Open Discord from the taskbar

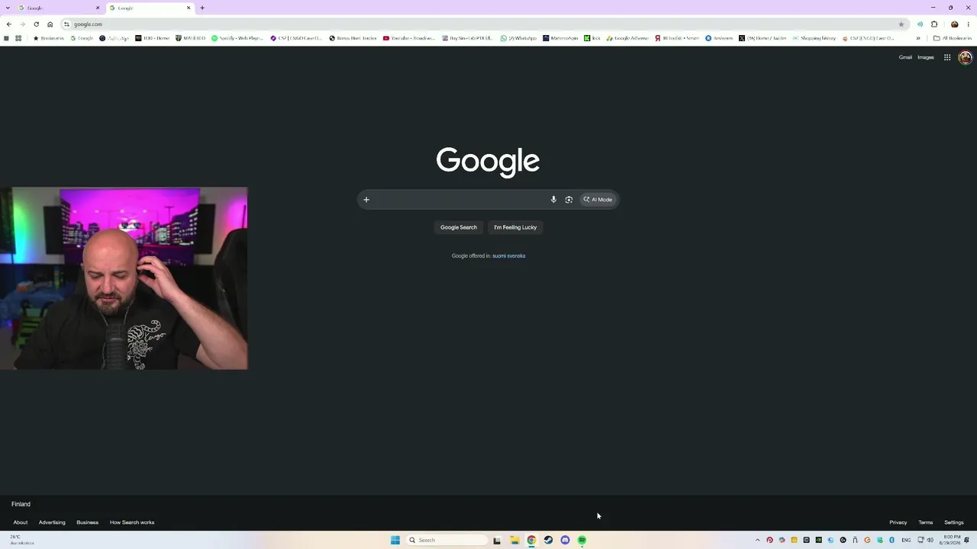pyautogui.click(x=565, y=540)
